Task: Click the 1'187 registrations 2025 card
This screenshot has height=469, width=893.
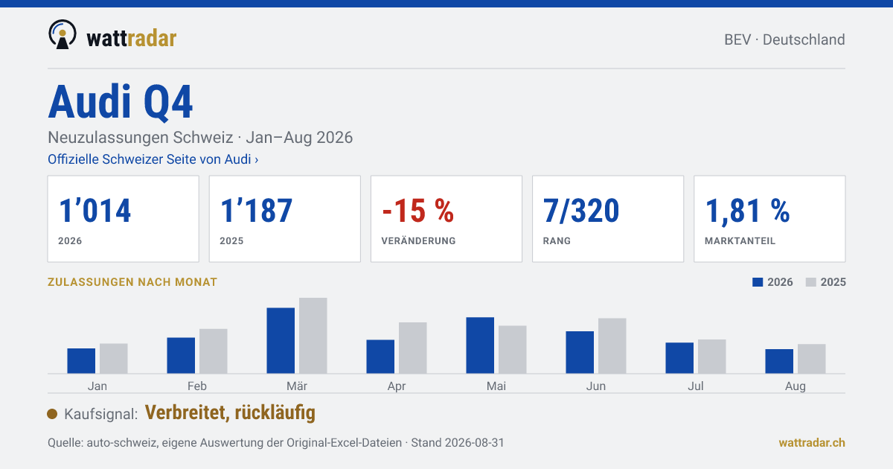Action: (x=285, y=219)
